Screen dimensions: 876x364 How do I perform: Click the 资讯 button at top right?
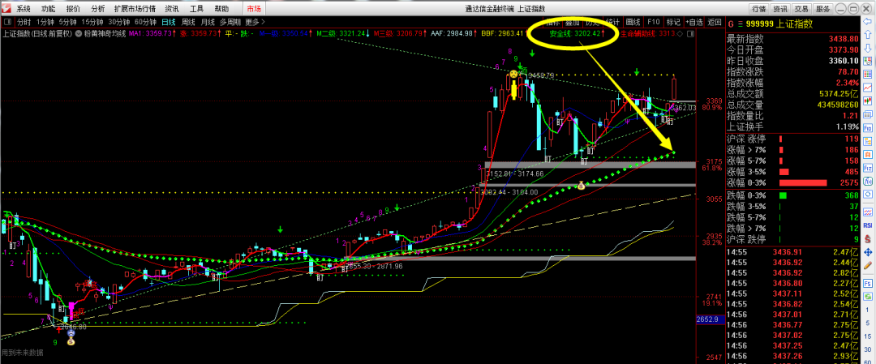coord(780,8)
